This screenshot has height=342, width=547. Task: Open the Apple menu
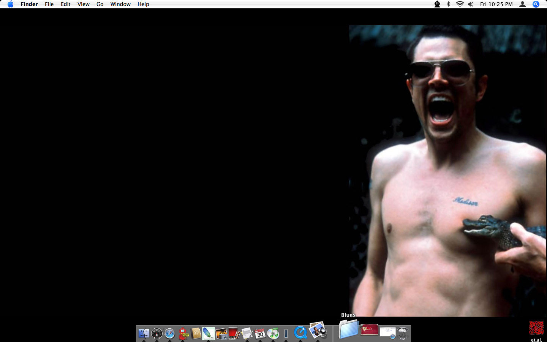point(10,4)
